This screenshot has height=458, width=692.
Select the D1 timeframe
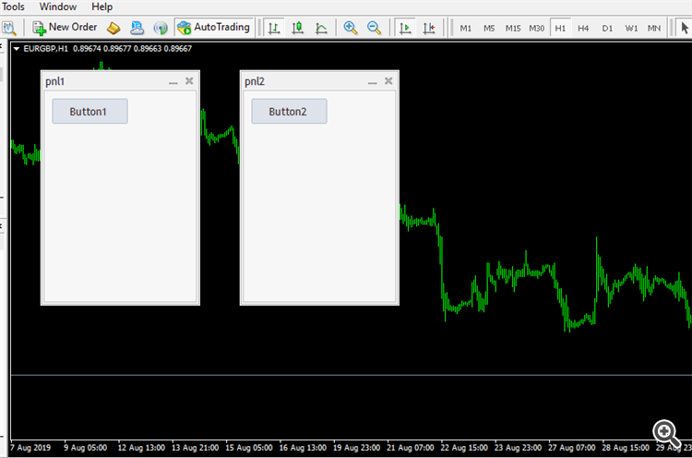(607, 29)
